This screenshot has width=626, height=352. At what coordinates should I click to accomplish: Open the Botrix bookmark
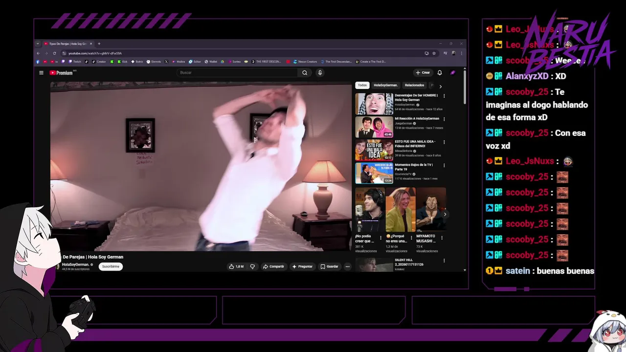click(x=137, y=62)
